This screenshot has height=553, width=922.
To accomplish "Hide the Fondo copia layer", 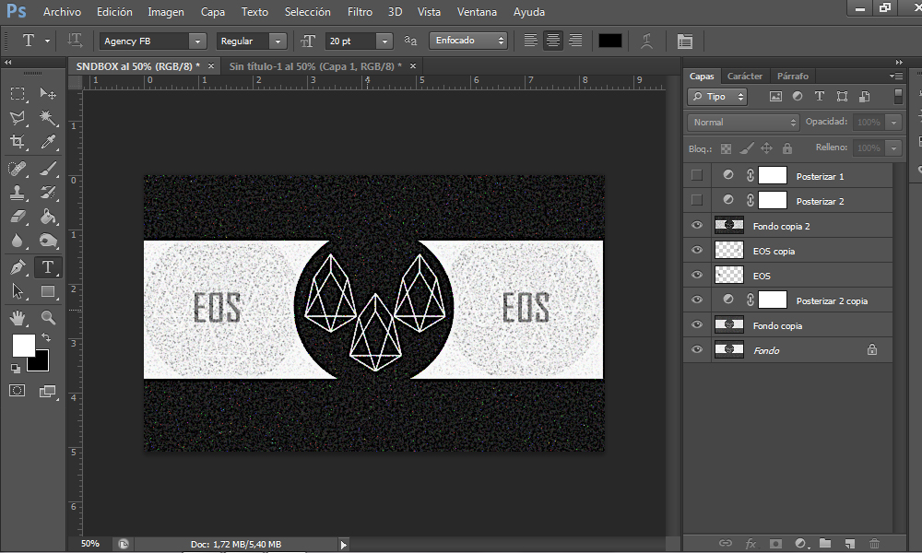I will pyautogui.click(x=697, y=324).
